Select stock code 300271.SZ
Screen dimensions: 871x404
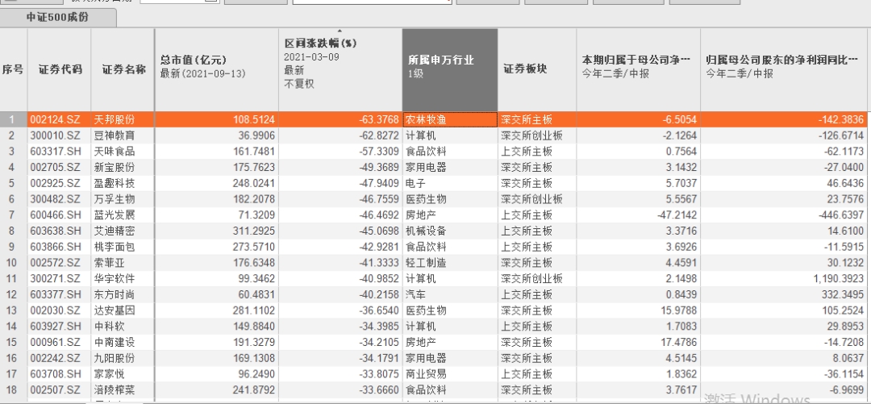60,278
